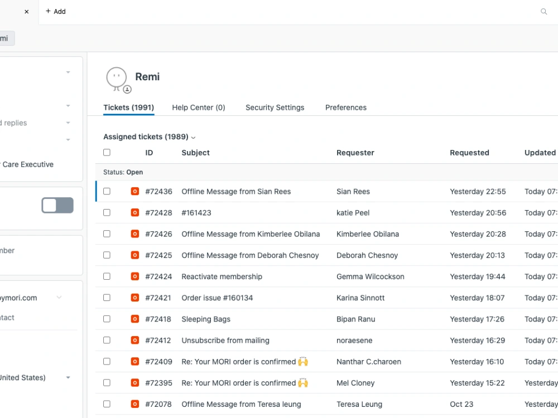Tick the select-all tickets checkbox

click(107, 153)
